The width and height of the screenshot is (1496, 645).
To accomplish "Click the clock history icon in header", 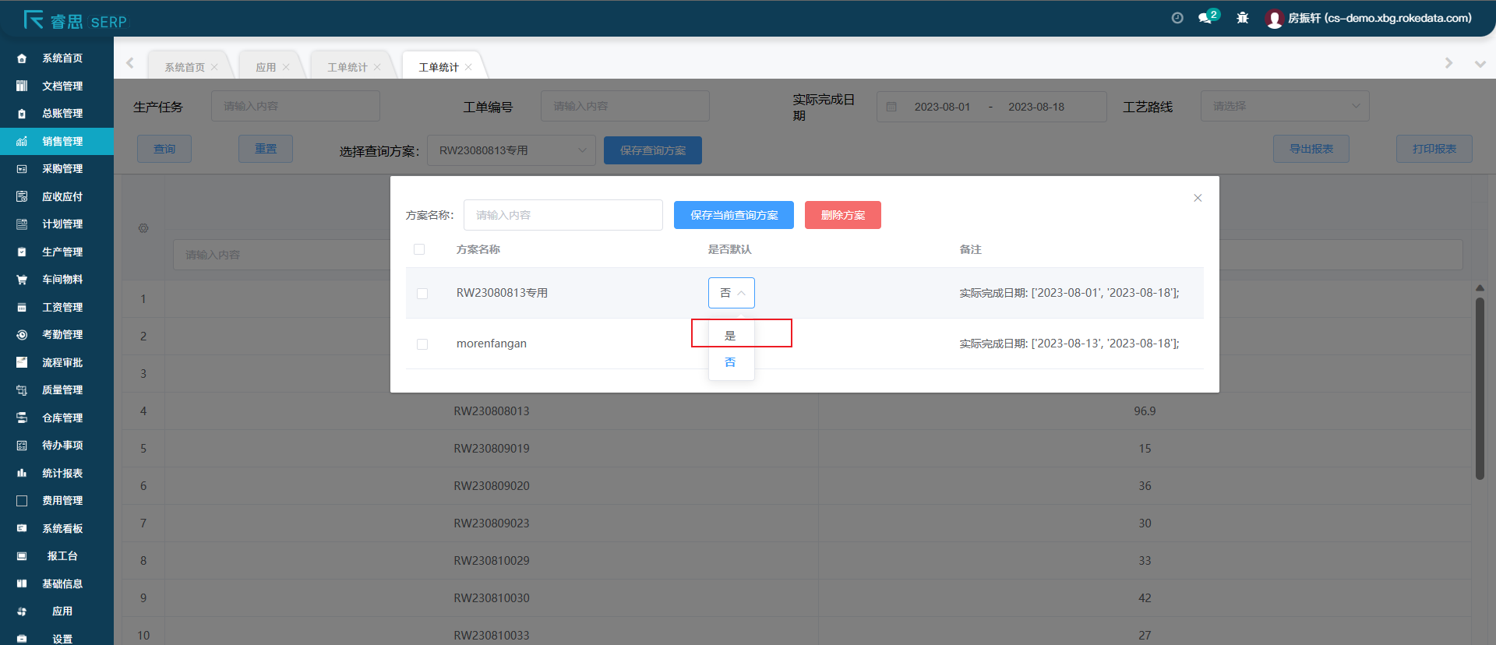I will [1177, 18].
